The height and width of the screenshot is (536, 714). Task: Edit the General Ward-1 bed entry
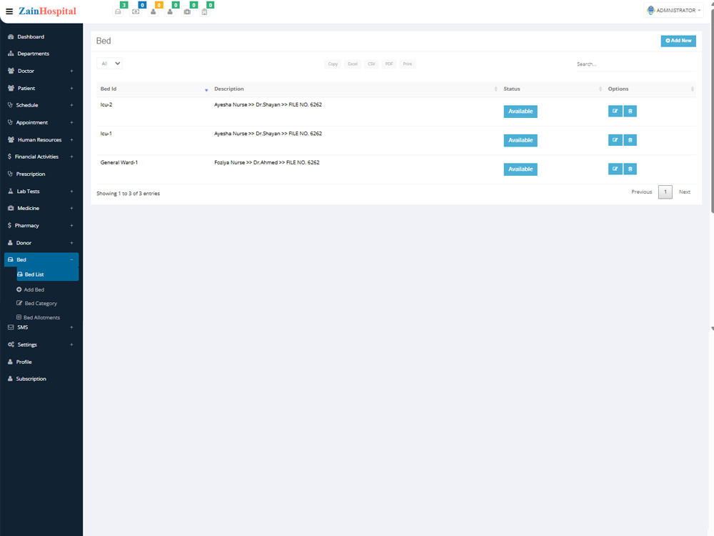(x=615, y=169)
